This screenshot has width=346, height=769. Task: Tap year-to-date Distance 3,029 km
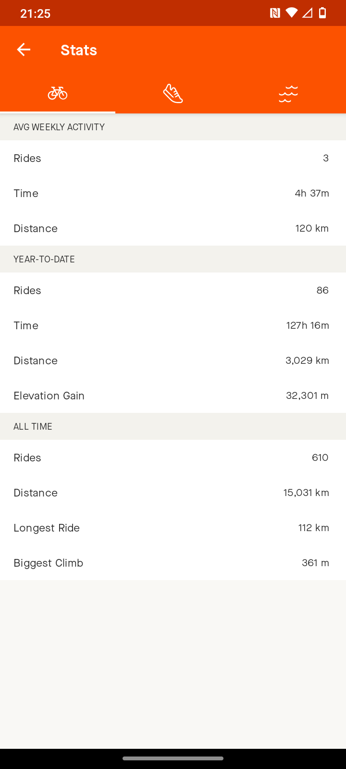pos(173,360)
